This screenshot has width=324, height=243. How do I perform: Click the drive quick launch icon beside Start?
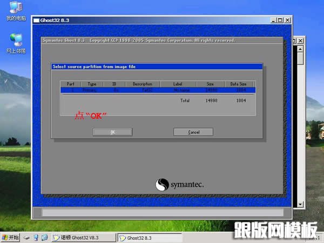26,238
